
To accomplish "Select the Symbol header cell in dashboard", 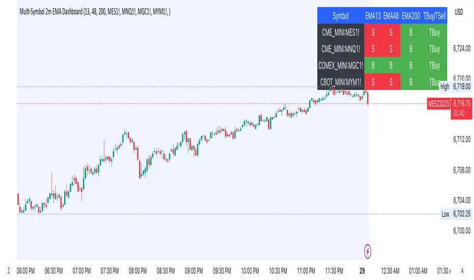I will click(x=341, y=16).
